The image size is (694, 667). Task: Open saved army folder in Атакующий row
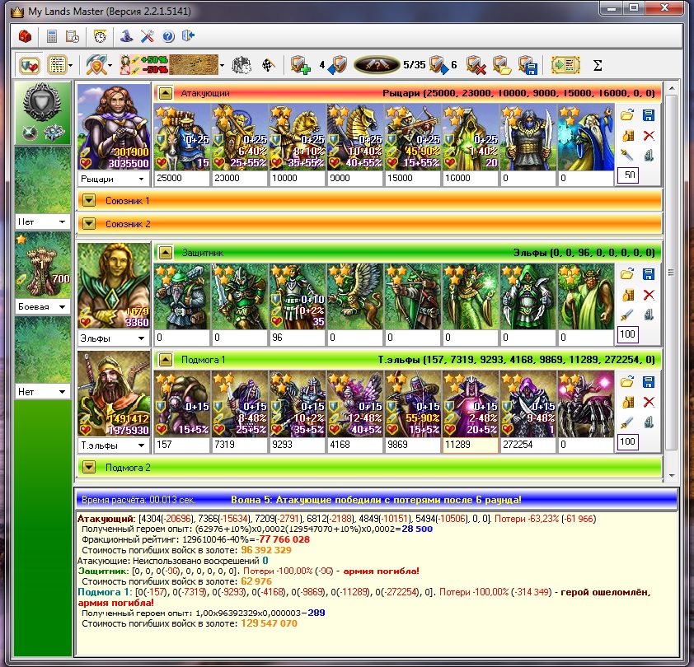(x=626, y=115)
